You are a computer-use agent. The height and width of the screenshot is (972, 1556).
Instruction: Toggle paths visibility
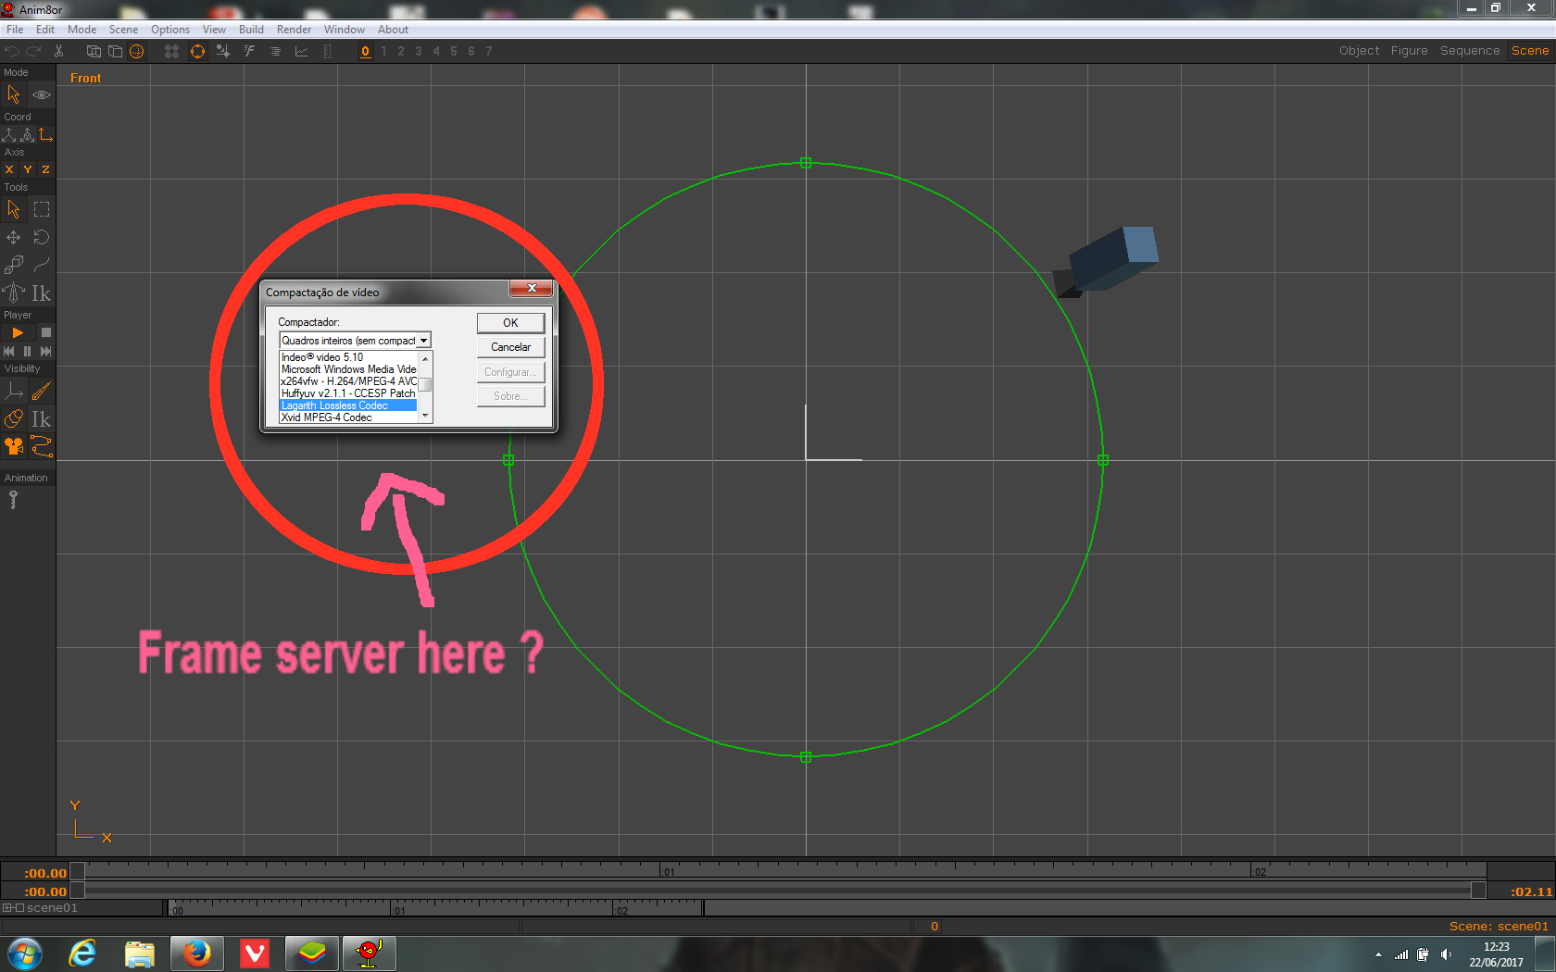[42, 447]
